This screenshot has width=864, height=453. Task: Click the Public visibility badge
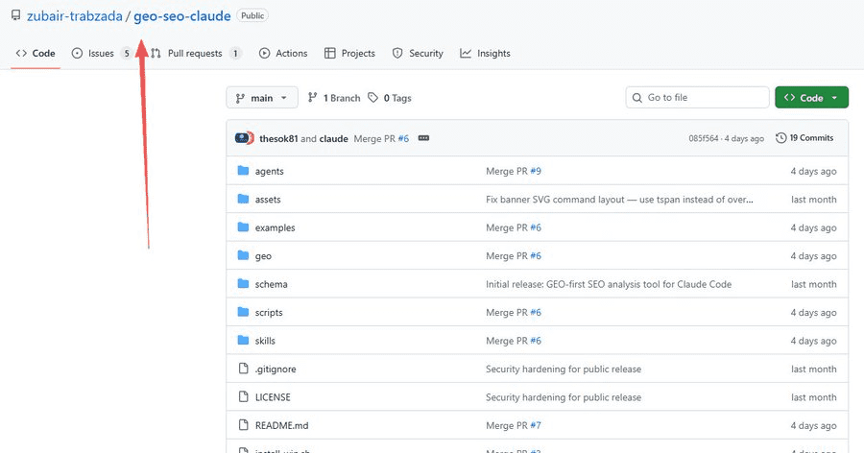[252, 15]
